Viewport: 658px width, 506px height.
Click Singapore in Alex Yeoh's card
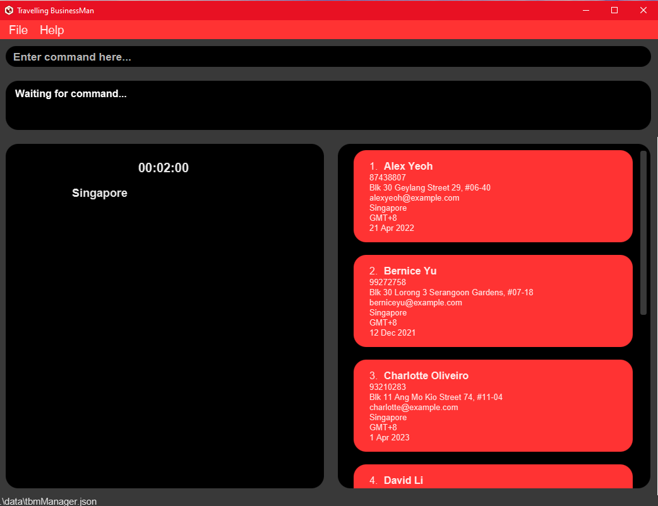pyautogui.click(x=388, y=208)
